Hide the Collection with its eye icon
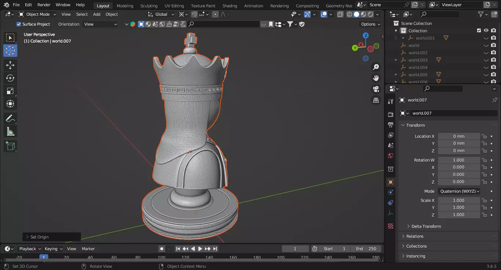The image size is (501, 270). click(486, 30)
